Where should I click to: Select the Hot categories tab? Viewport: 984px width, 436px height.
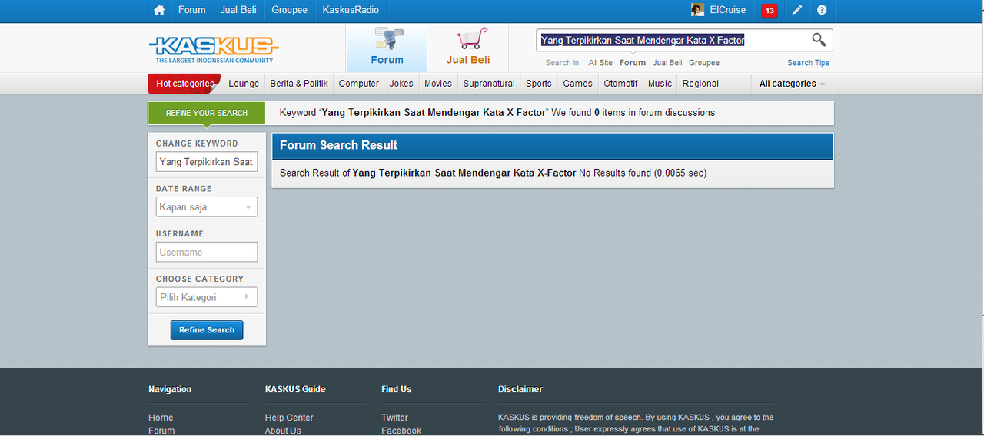click(184, 84)
